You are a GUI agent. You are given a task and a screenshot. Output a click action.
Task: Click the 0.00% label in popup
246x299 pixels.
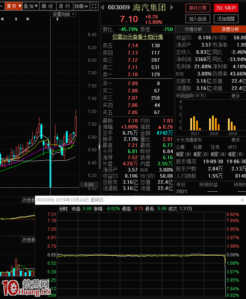pyautogui.click(x=233, y=255)
